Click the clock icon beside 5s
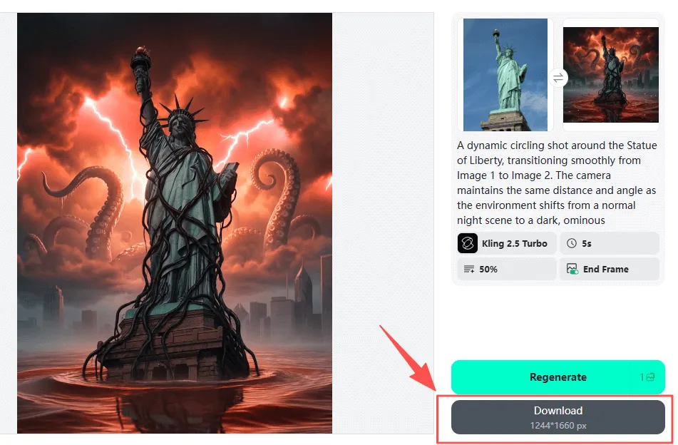This screenshot has height=445, width=678. point(572,243)
